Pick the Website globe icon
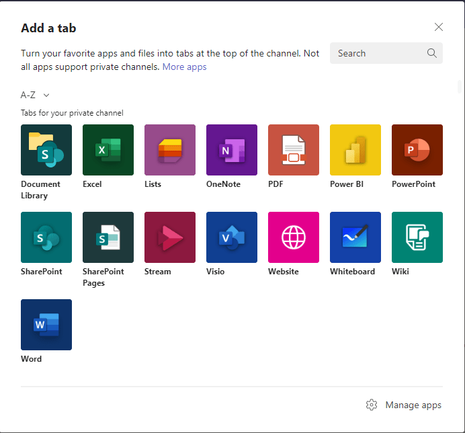This screenshot has height=433, width=465. coord(294,237)
